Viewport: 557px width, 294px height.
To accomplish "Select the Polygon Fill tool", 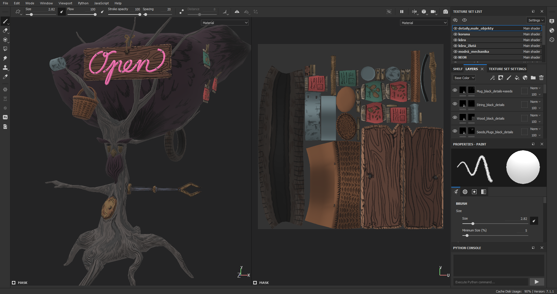I will (5, 49).
